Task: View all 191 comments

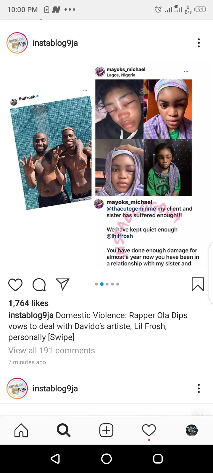Action: coord(52,350)
